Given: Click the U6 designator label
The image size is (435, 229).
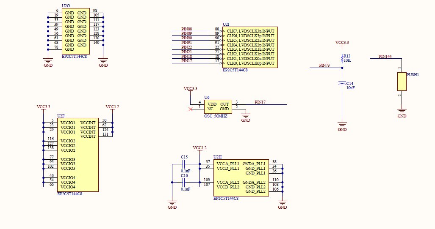Looking at the screenshot, I should point(207,98).
